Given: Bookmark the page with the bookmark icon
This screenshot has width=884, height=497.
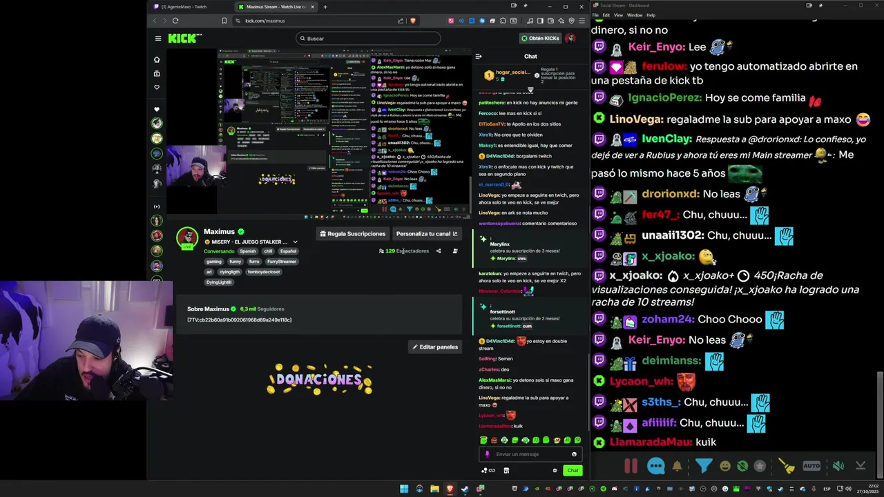Looking at the screenshot, I should 224,21.
